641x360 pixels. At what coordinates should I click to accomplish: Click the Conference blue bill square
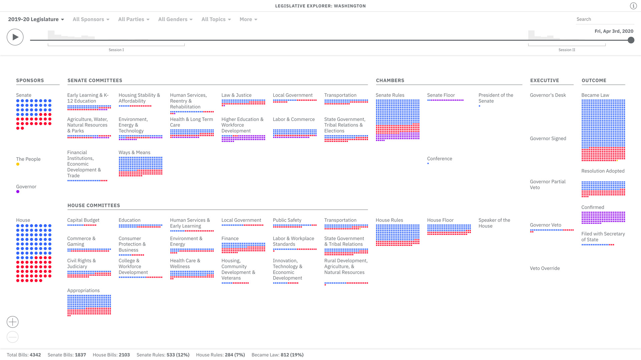(428, 163)
